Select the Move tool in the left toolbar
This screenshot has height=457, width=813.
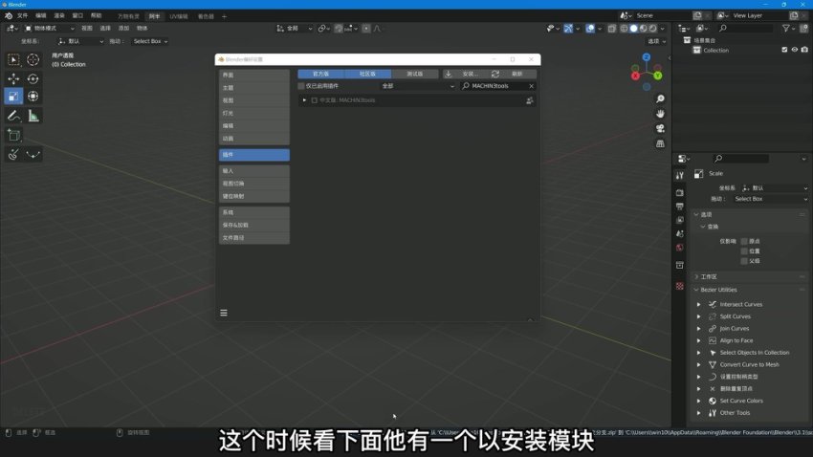(x=13, y=78)
